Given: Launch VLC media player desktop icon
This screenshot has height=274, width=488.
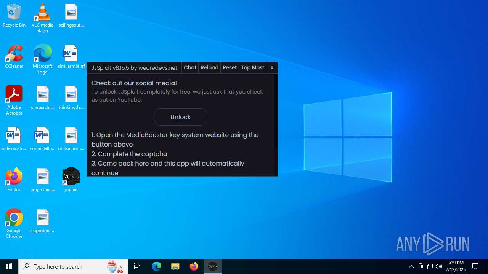Looking at the screenshot, I should (x=42, y=18).
